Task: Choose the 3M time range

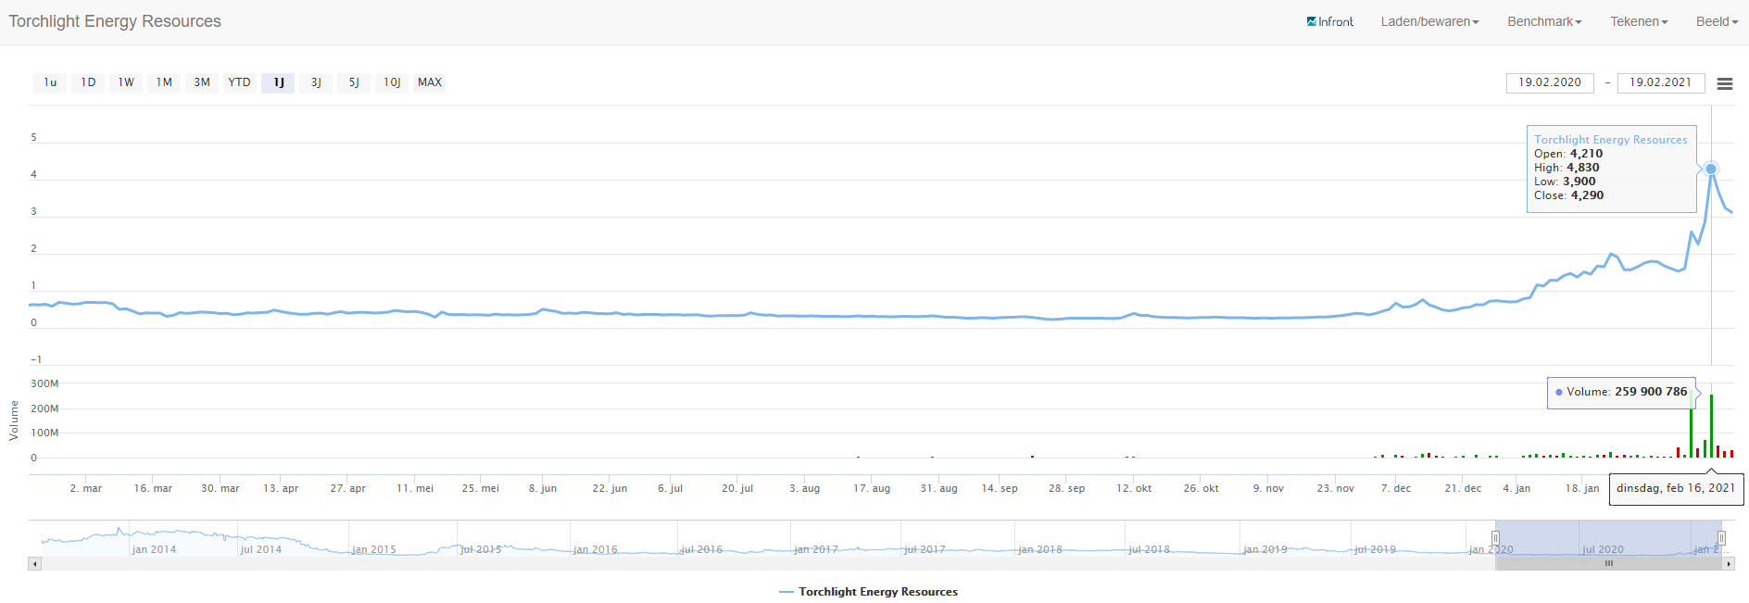Action: point(202,82)
